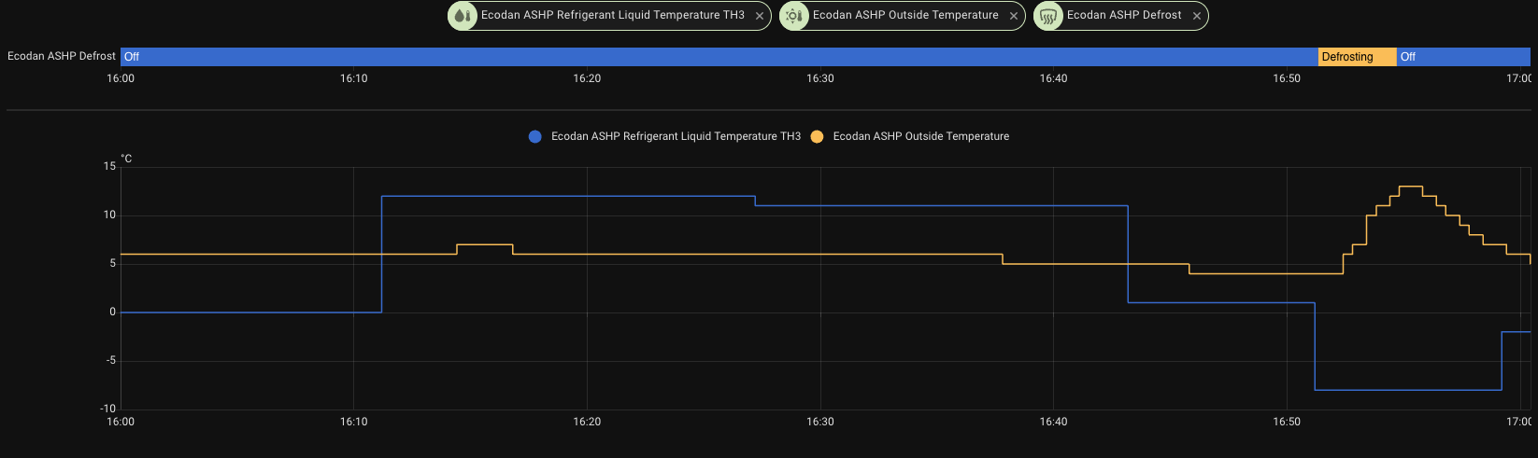Click the °C unit label on chart
The width and height of the screenshot is (1538, 458).
(126, 159)
